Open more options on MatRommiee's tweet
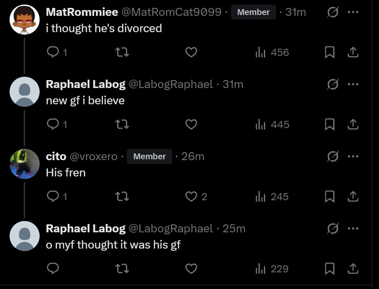 353,12
